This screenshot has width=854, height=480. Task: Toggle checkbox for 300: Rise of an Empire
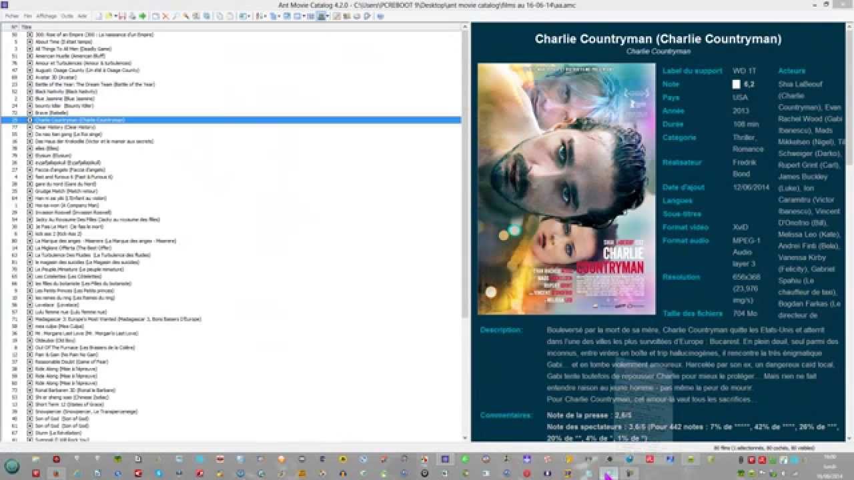(x=30, y=35)
